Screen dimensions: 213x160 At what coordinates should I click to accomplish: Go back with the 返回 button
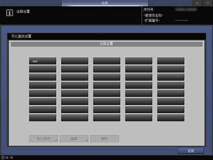pyautogui.click(x=191, y=151)
